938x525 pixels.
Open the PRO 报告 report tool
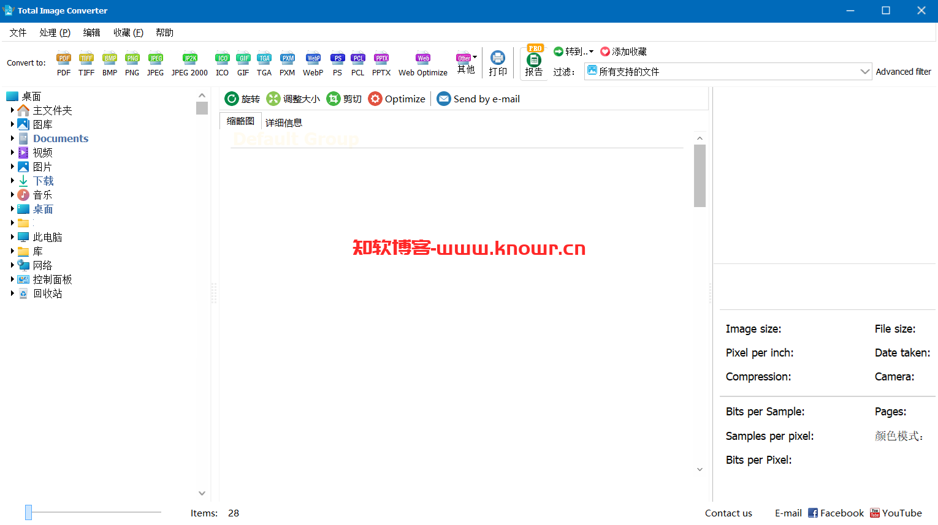534,61
